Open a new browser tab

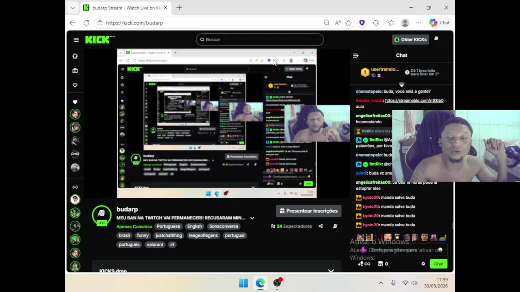coord(179,8)
